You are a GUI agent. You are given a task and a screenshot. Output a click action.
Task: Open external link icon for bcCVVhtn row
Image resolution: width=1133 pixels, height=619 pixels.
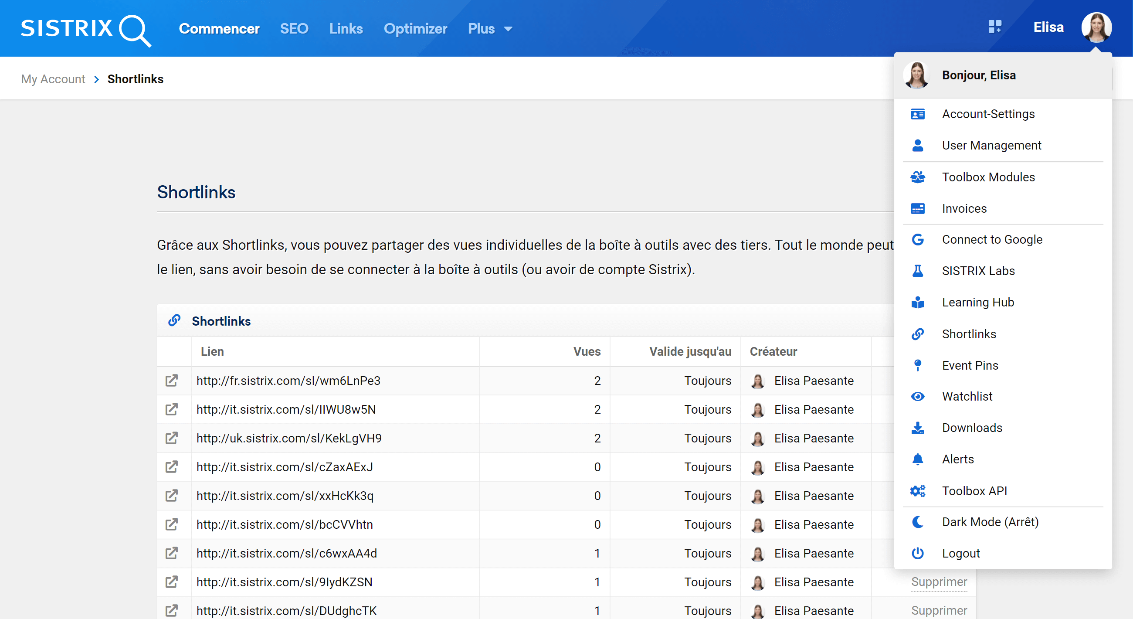(172, 524)
